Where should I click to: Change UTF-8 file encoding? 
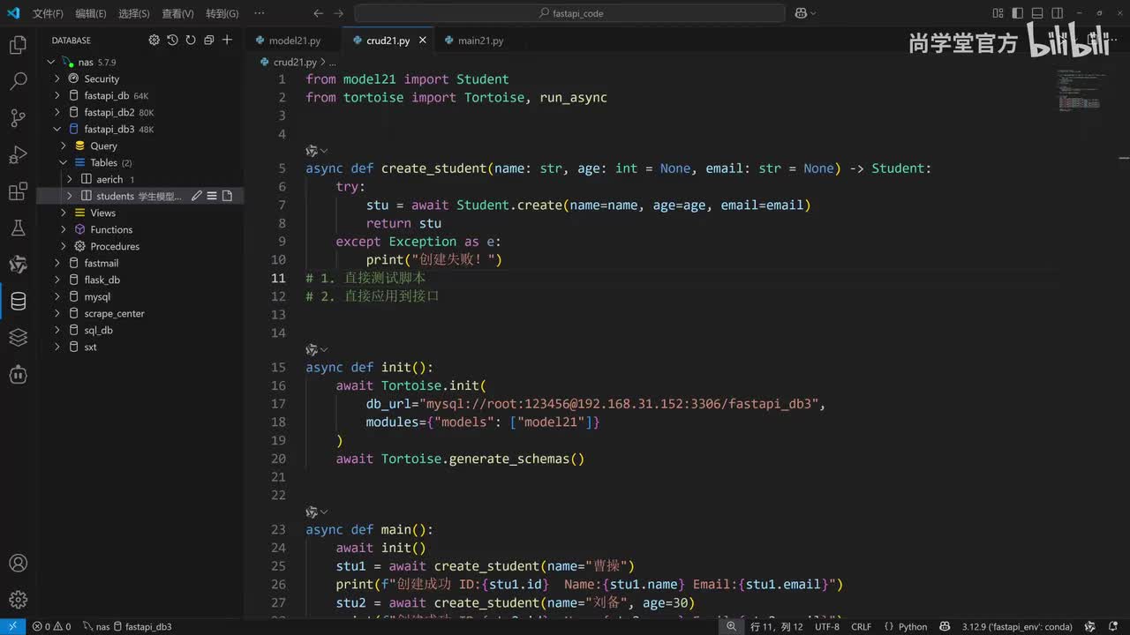(827, 626)
